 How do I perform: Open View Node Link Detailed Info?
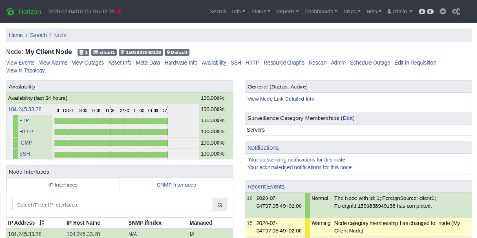click(281, 99)
